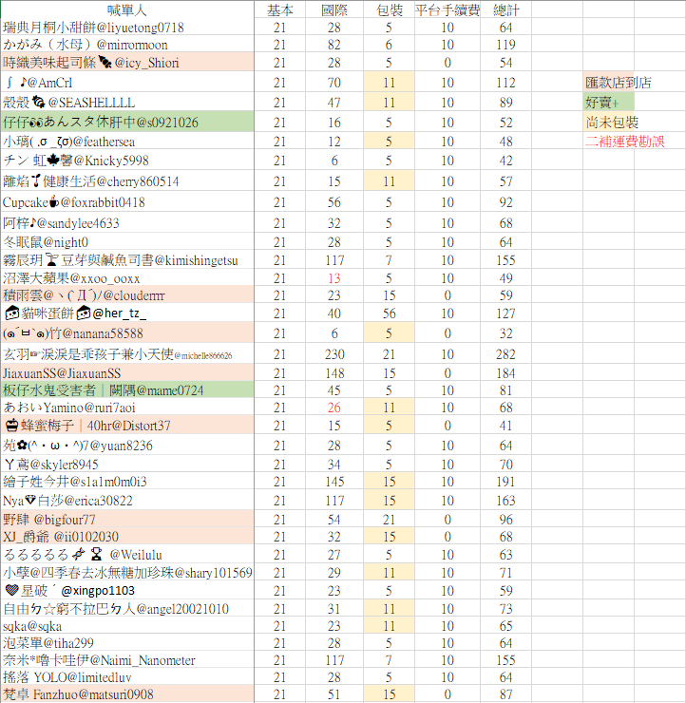Select name cell @Knicky5998
Image resolution: width=686 pixels, height=703 pixels.
tap(127, 161)
